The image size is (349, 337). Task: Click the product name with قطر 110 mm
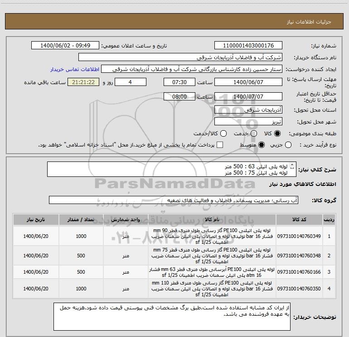pos(212,289)
